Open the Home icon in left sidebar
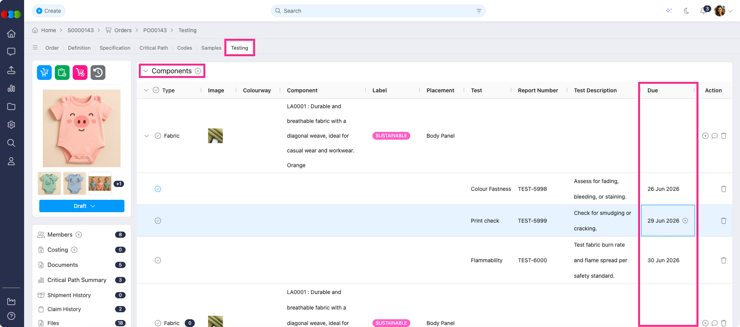The width and height of the screenshot is (740, 327). click(x=11, y=33)
